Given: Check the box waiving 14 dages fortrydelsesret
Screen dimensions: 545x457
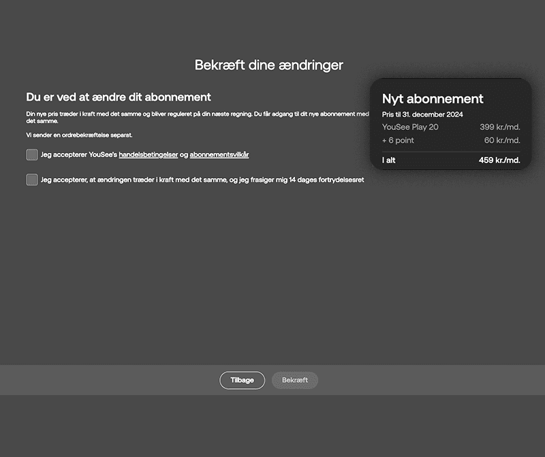Looking at the screenshot, I should tap(32, 180).
